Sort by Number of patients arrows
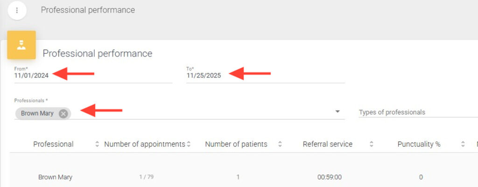 pyautogui.click(x=280, y=145)
